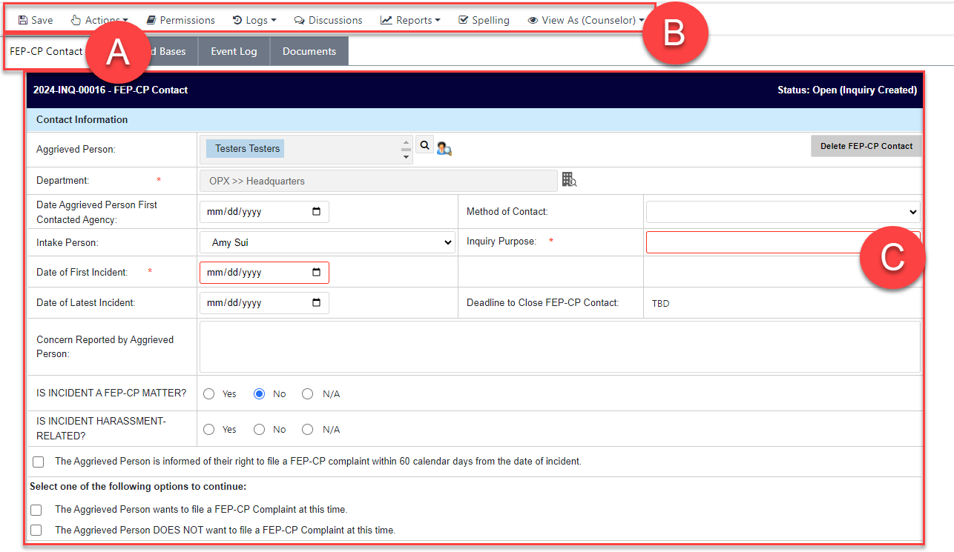Viewport: 954px width, 552px height.
Task: Check the informed of right to file checkbox
Action: click(39, 462)
